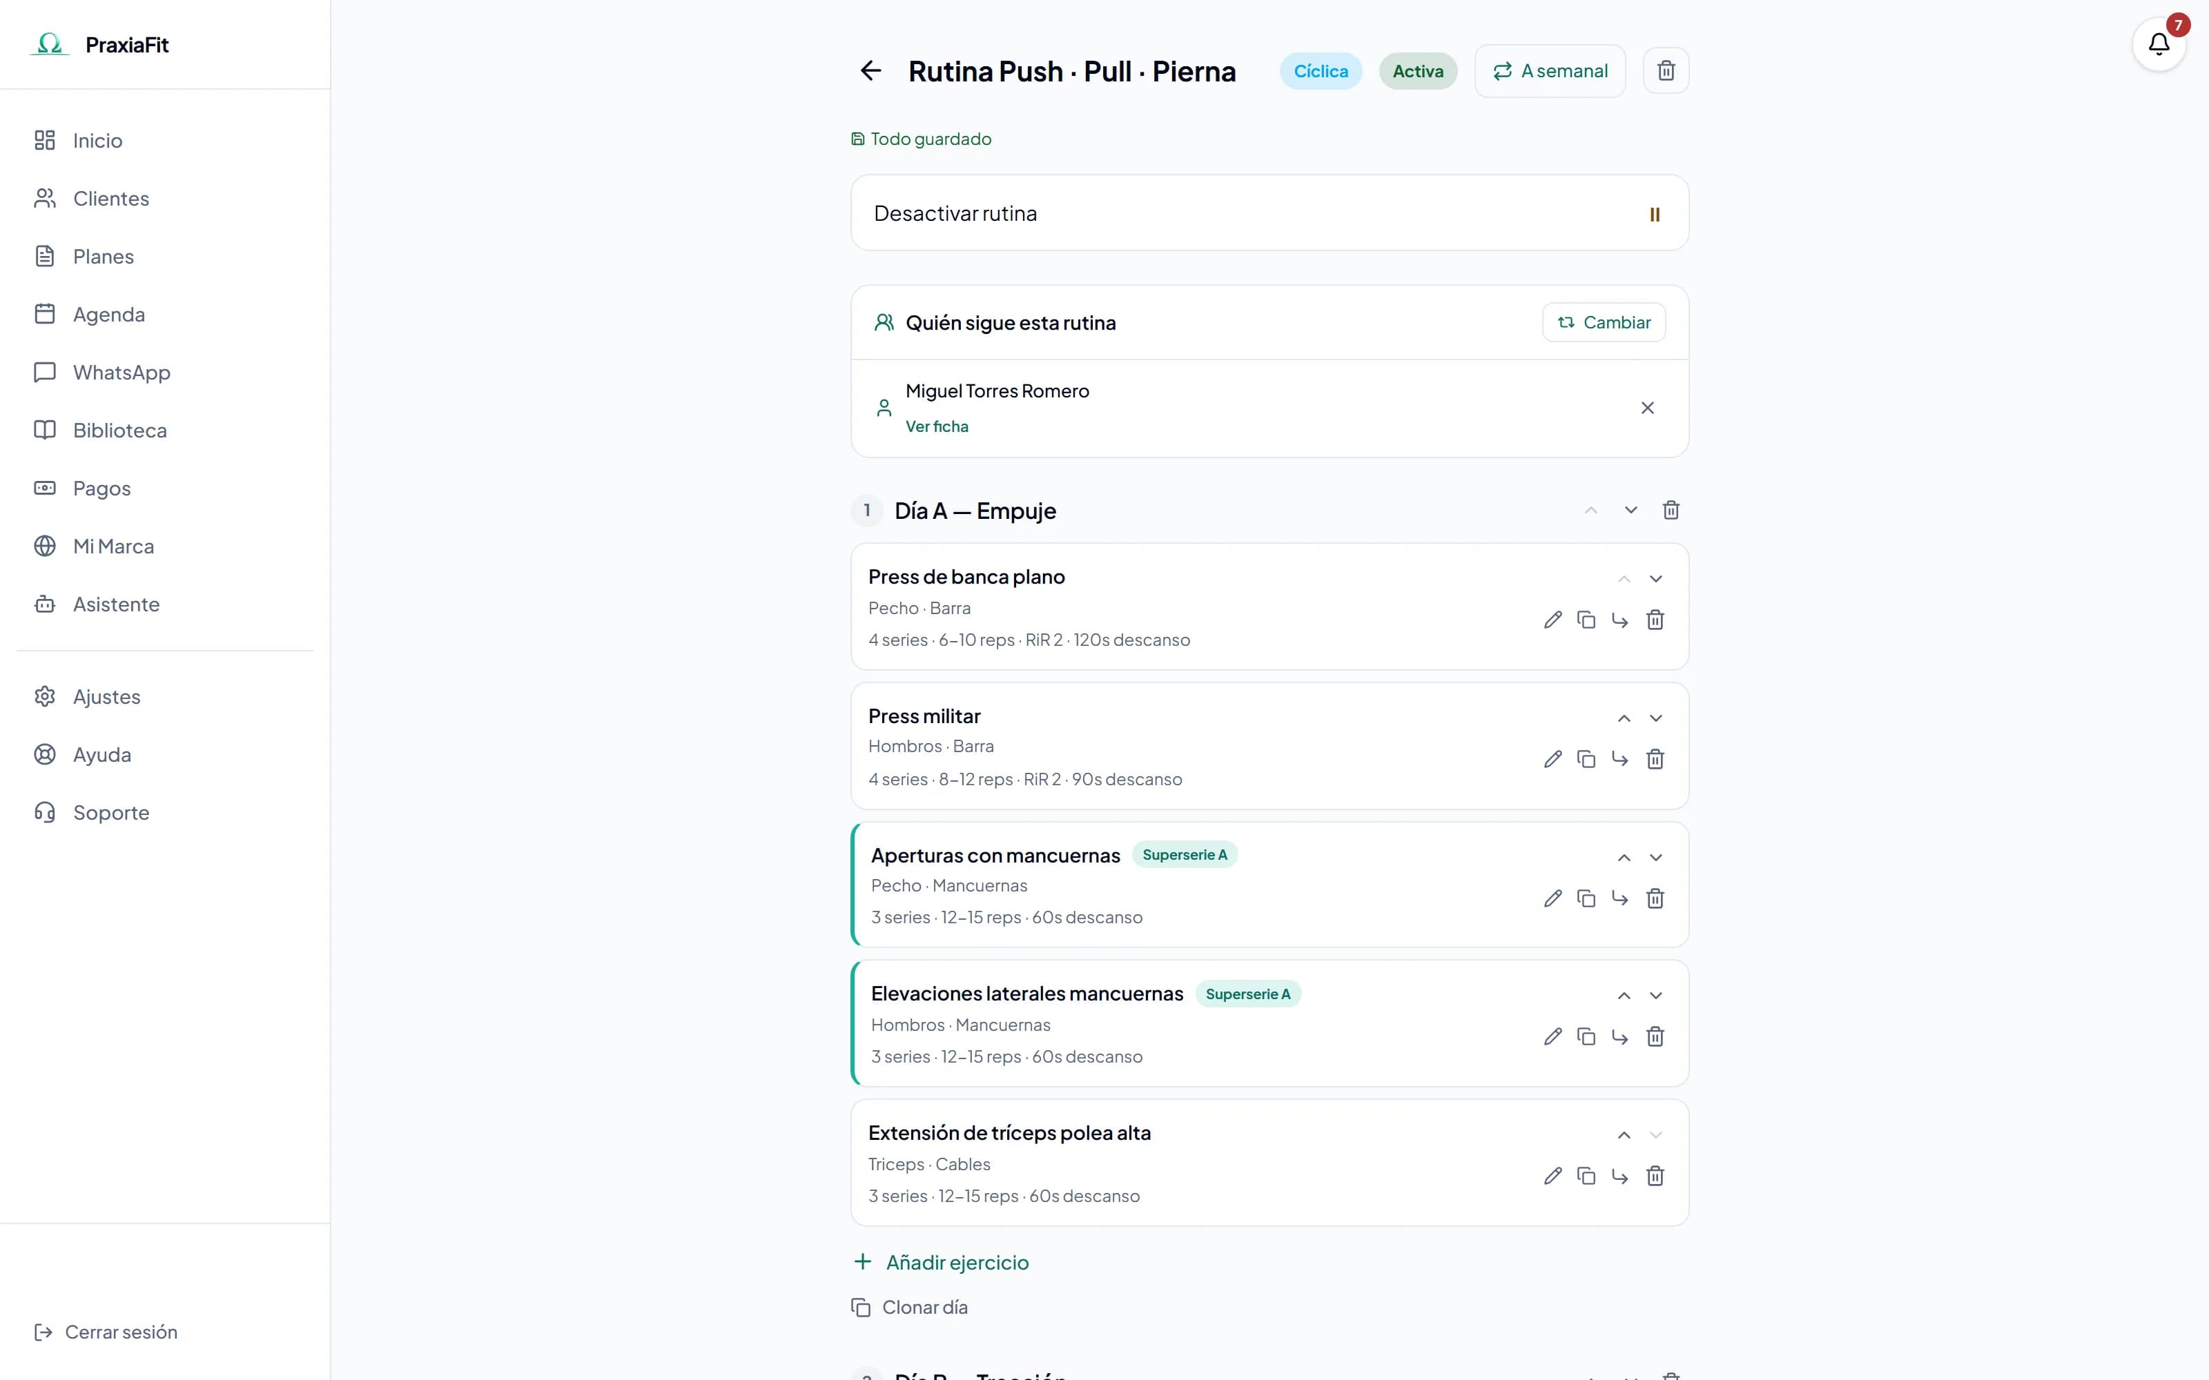Click the Activa status badge
The width and height of the screenshot is (2209, 1380).
(1418, 71)
